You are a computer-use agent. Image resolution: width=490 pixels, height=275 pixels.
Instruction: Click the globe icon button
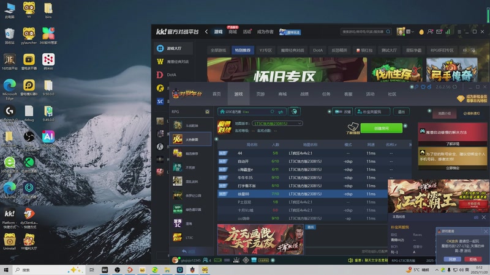(x=294, y=112)
